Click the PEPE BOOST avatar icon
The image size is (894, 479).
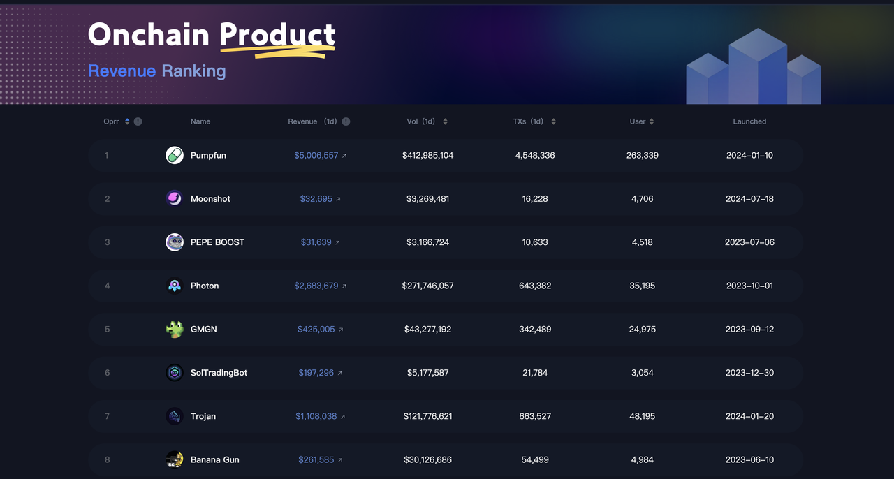pyautogui.click(x=175, y=242)
